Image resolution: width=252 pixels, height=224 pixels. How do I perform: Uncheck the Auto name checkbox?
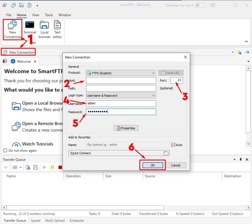pos(173,145)
